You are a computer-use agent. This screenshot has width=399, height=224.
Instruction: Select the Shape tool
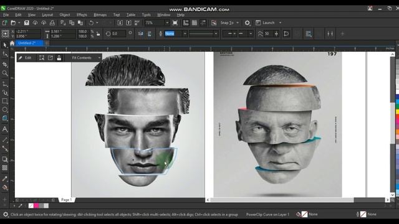(x=5, y=54)
